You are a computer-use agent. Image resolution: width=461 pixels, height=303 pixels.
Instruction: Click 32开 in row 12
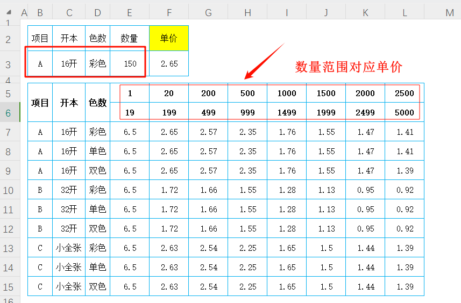(69, 229)
